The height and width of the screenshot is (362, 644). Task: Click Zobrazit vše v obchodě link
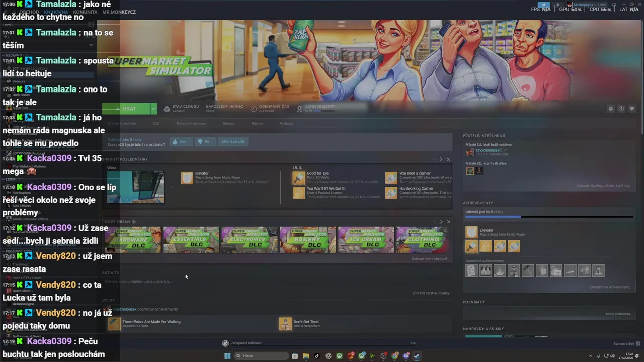point(429,259)
